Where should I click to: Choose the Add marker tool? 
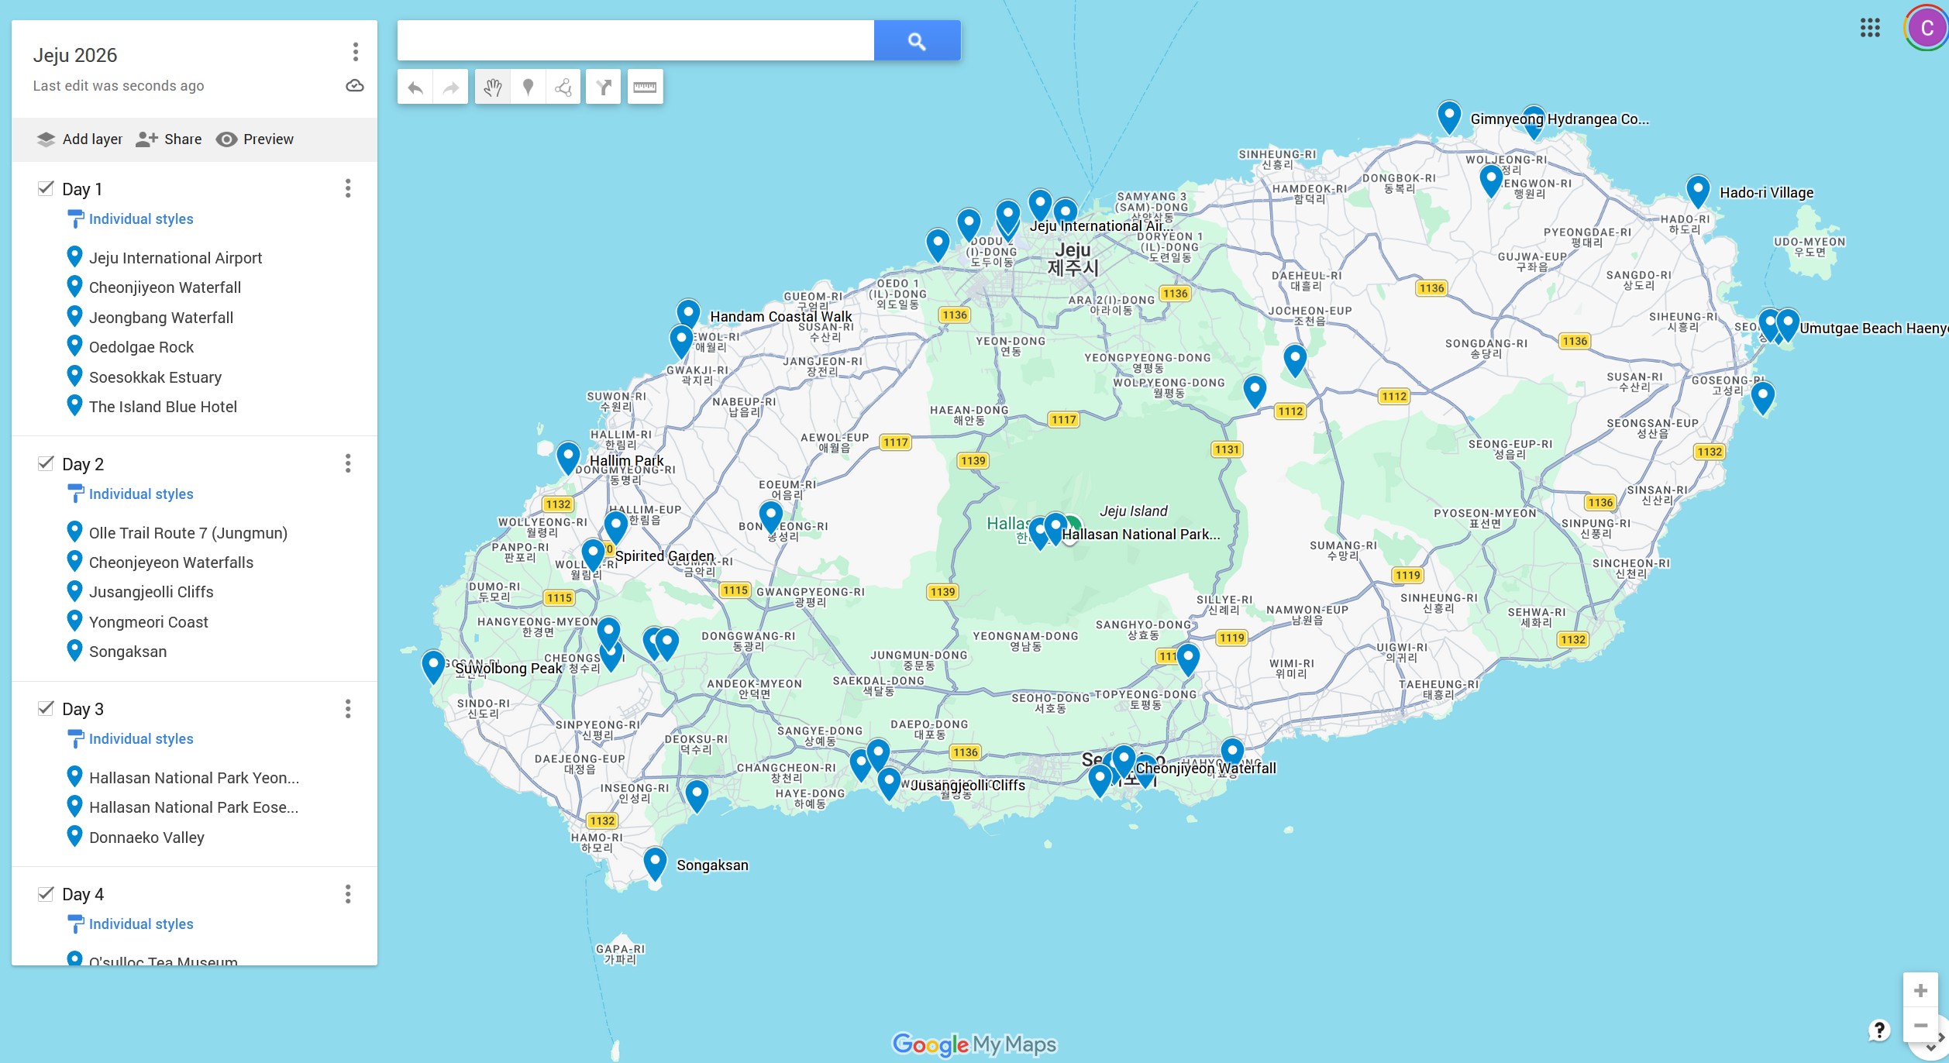[x=528, y=88]
